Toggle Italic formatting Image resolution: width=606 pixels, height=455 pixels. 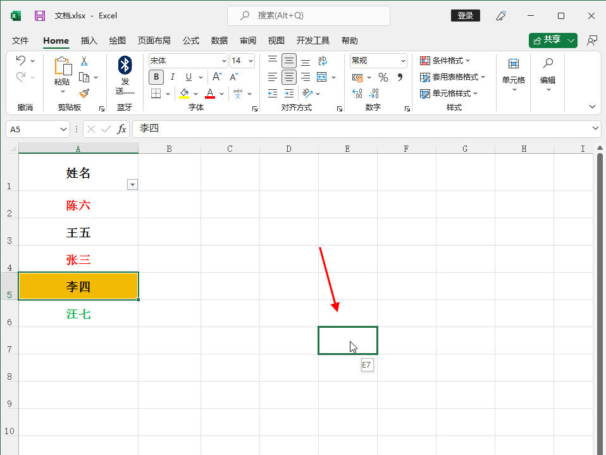pos(172,77)
